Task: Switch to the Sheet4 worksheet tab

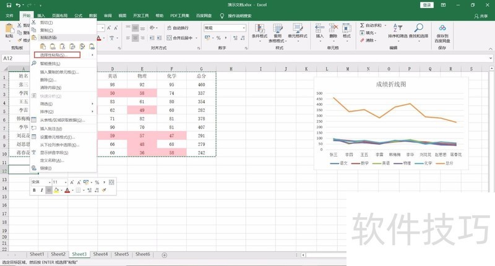Action: click(x=100, y=254)
